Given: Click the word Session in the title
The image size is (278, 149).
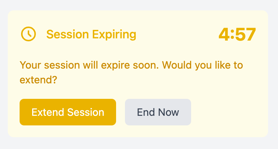Looking at the screenshot, I should tap(67, 34).
